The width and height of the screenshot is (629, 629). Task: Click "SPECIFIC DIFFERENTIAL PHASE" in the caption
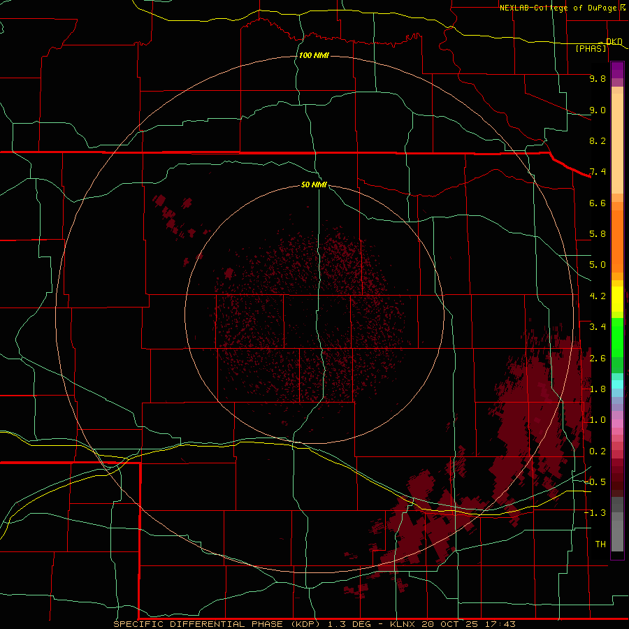199,624
